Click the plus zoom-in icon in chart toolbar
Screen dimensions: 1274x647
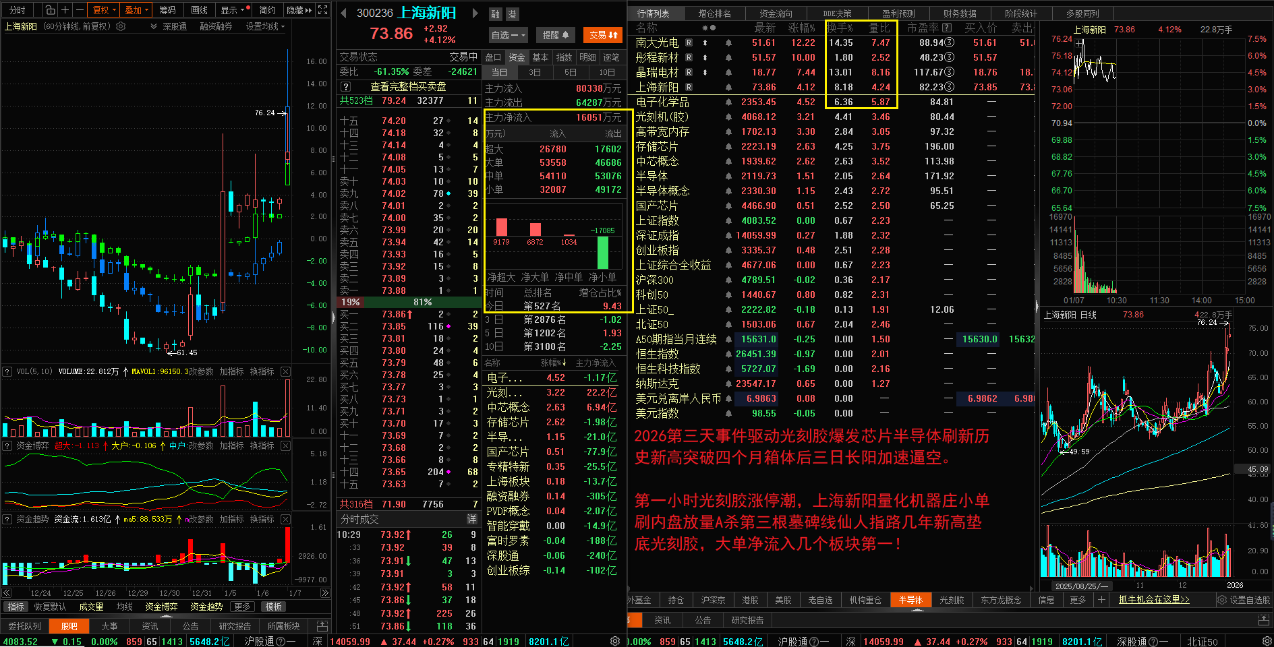pyautogui.click(x=65, y=10)
